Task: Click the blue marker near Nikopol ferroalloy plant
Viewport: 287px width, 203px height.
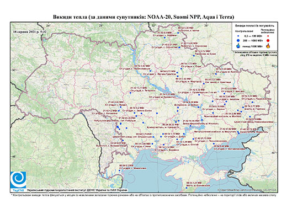Action: click(x=202, y=120)
